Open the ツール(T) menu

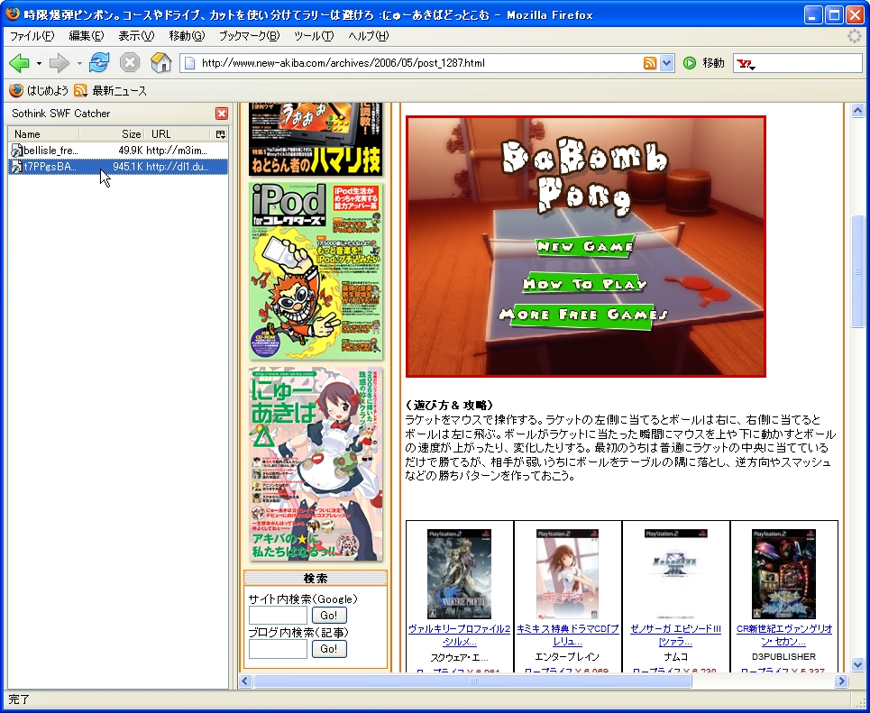(314, 36)
